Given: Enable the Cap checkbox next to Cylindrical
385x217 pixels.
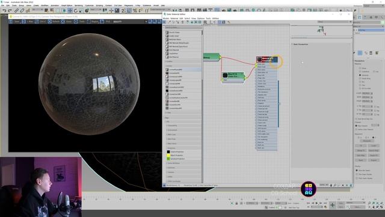Looking at the screenshot, I should (x=374, y=72).
